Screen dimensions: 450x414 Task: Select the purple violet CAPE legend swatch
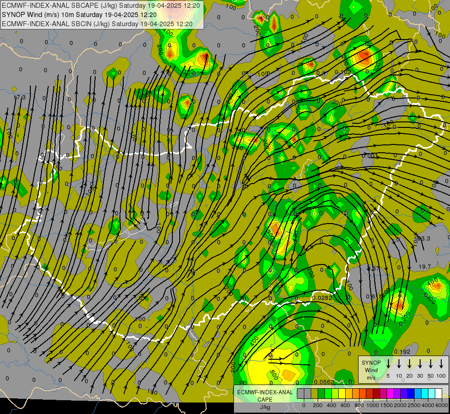(397, 393)
